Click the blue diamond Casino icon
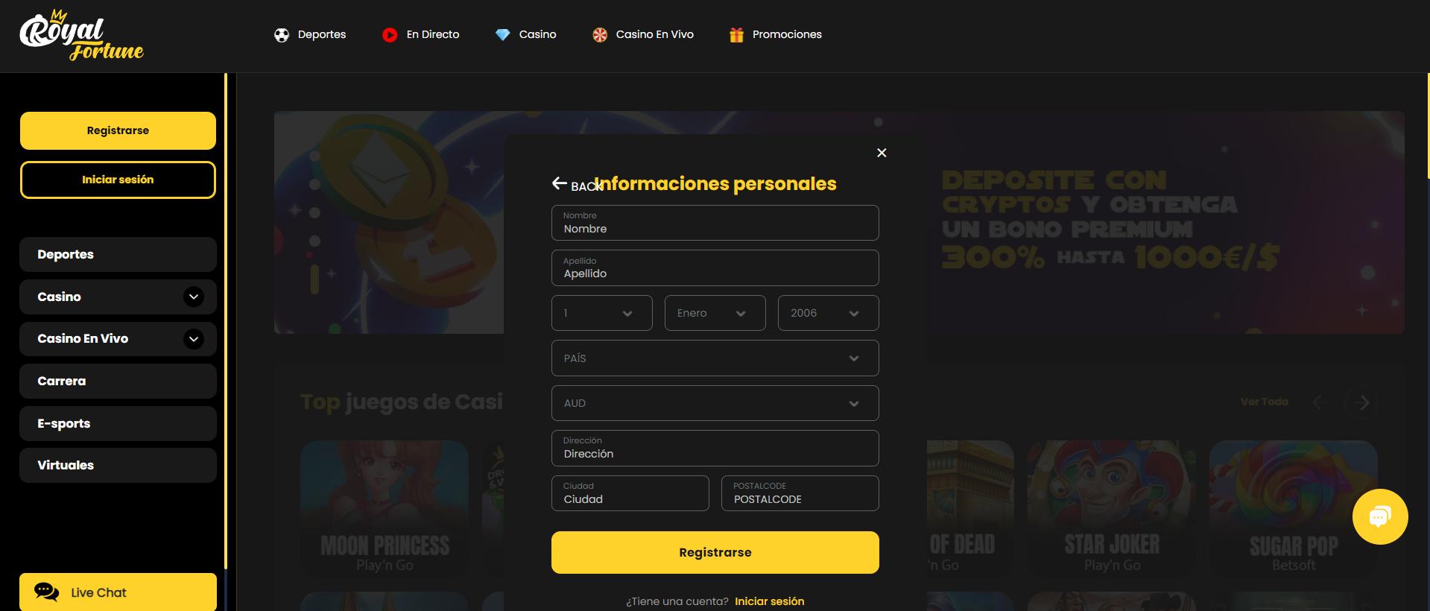This screenshot has width=1430, height=611. pyautogui.click(x=503, y=35)
